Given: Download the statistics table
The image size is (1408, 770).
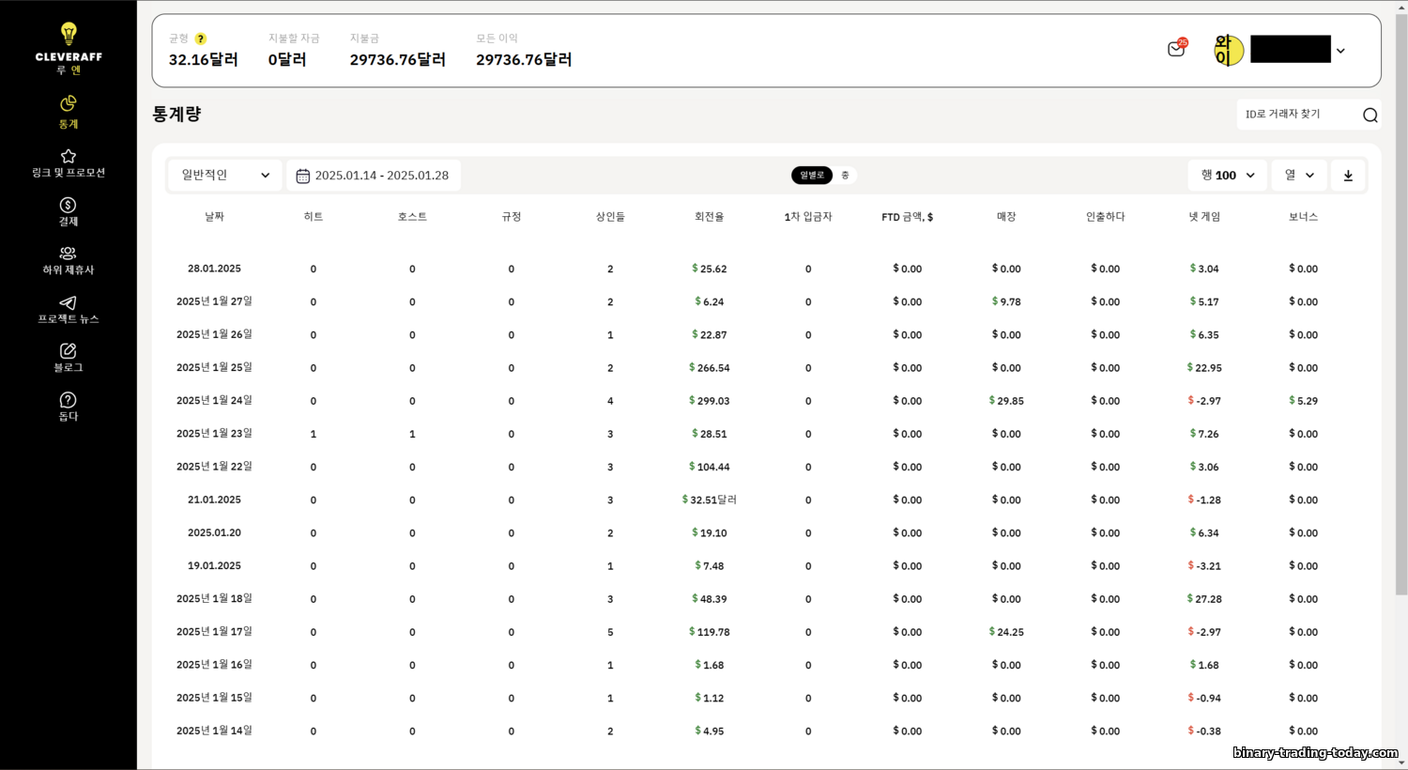Looking at the screenshot, I should [x=1348, y=176].
